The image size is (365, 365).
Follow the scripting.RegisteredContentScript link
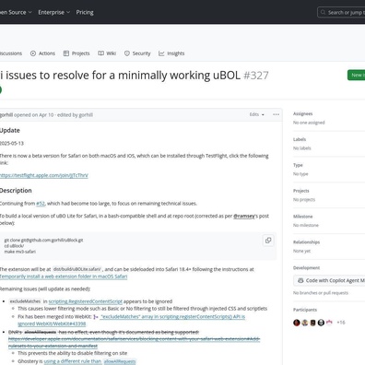pos(86,301)
